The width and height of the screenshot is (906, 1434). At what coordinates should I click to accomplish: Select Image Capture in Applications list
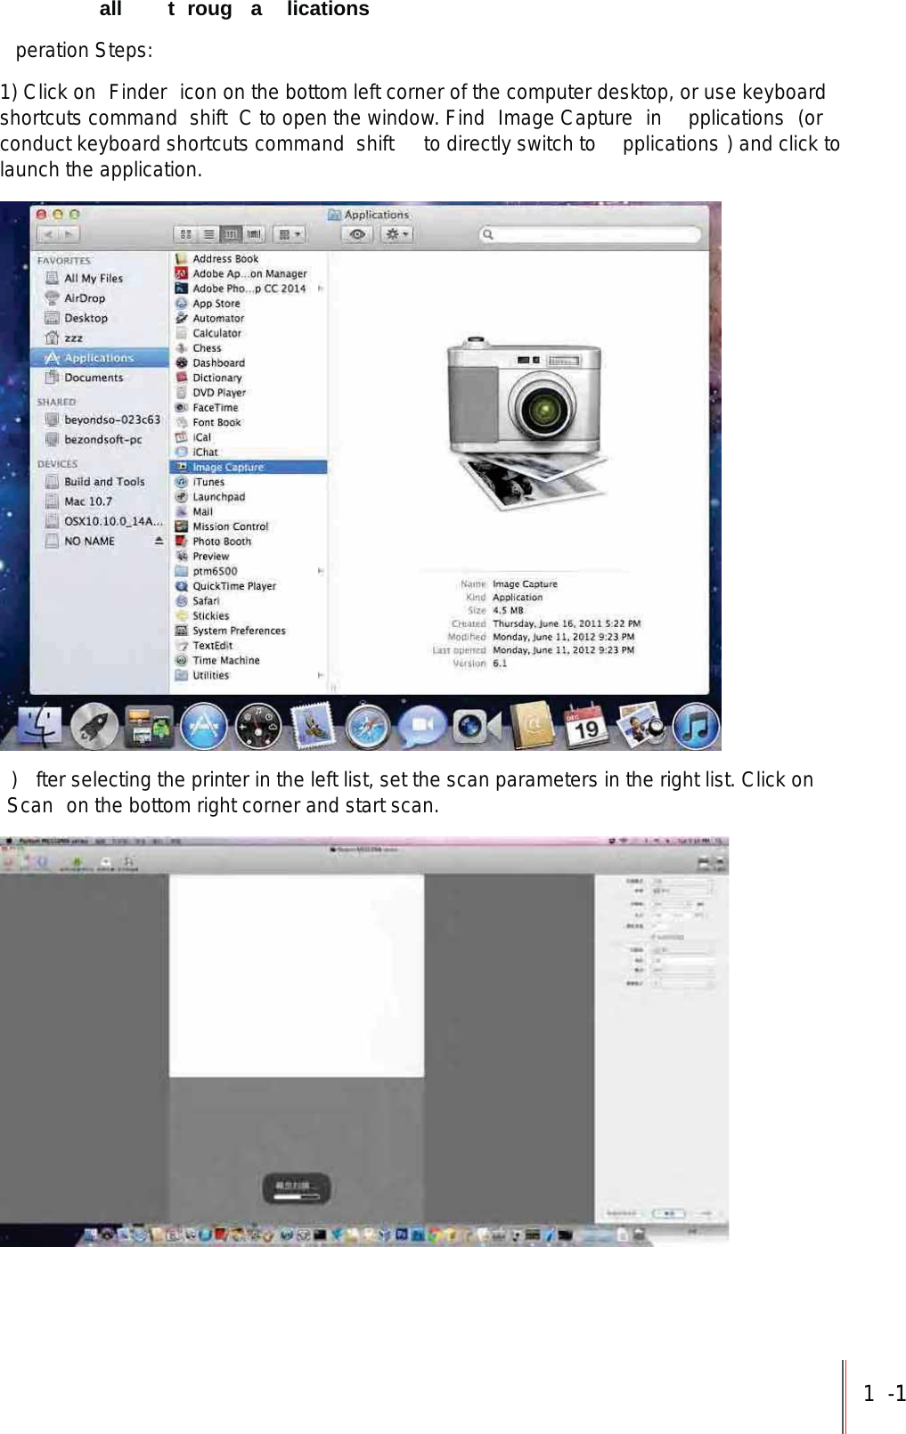click(249, 468)
